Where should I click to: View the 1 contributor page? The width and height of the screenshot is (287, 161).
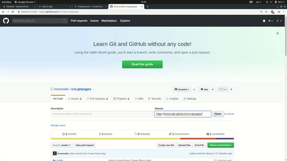pyautogui.click(x=215, y=134)
